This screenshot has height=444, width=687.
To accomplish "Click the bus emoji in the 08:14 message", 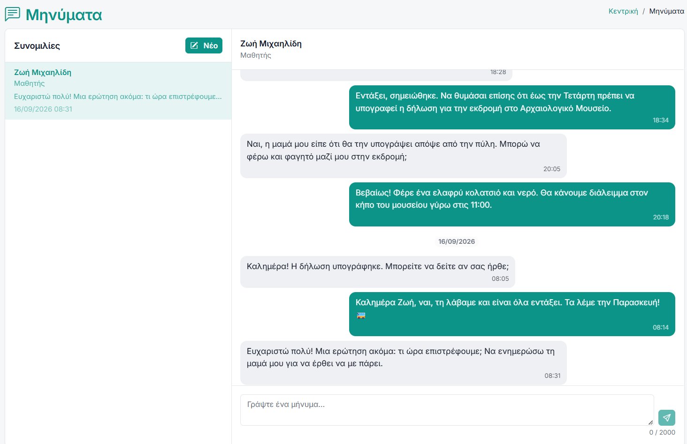I will coord(361,316).
